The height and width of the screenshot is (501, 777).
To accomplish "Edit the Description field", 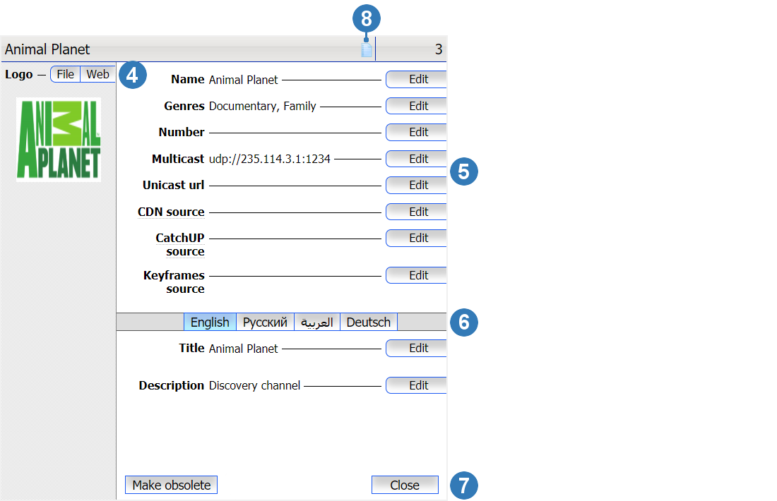I will 416,386.
